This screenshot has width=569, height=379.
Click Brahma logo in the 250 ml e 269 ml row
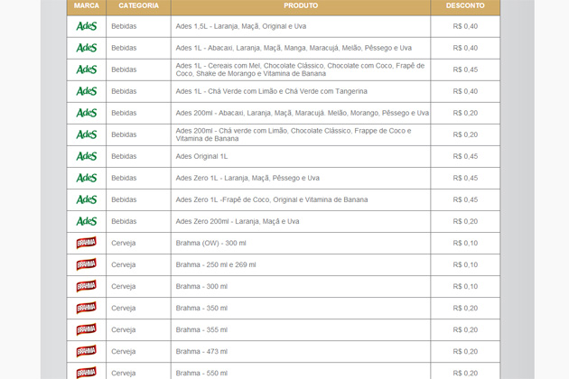point(87,264)
